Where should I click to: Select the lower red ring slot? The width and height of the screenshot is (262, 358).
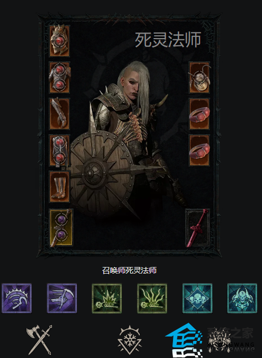coord(200,151)
